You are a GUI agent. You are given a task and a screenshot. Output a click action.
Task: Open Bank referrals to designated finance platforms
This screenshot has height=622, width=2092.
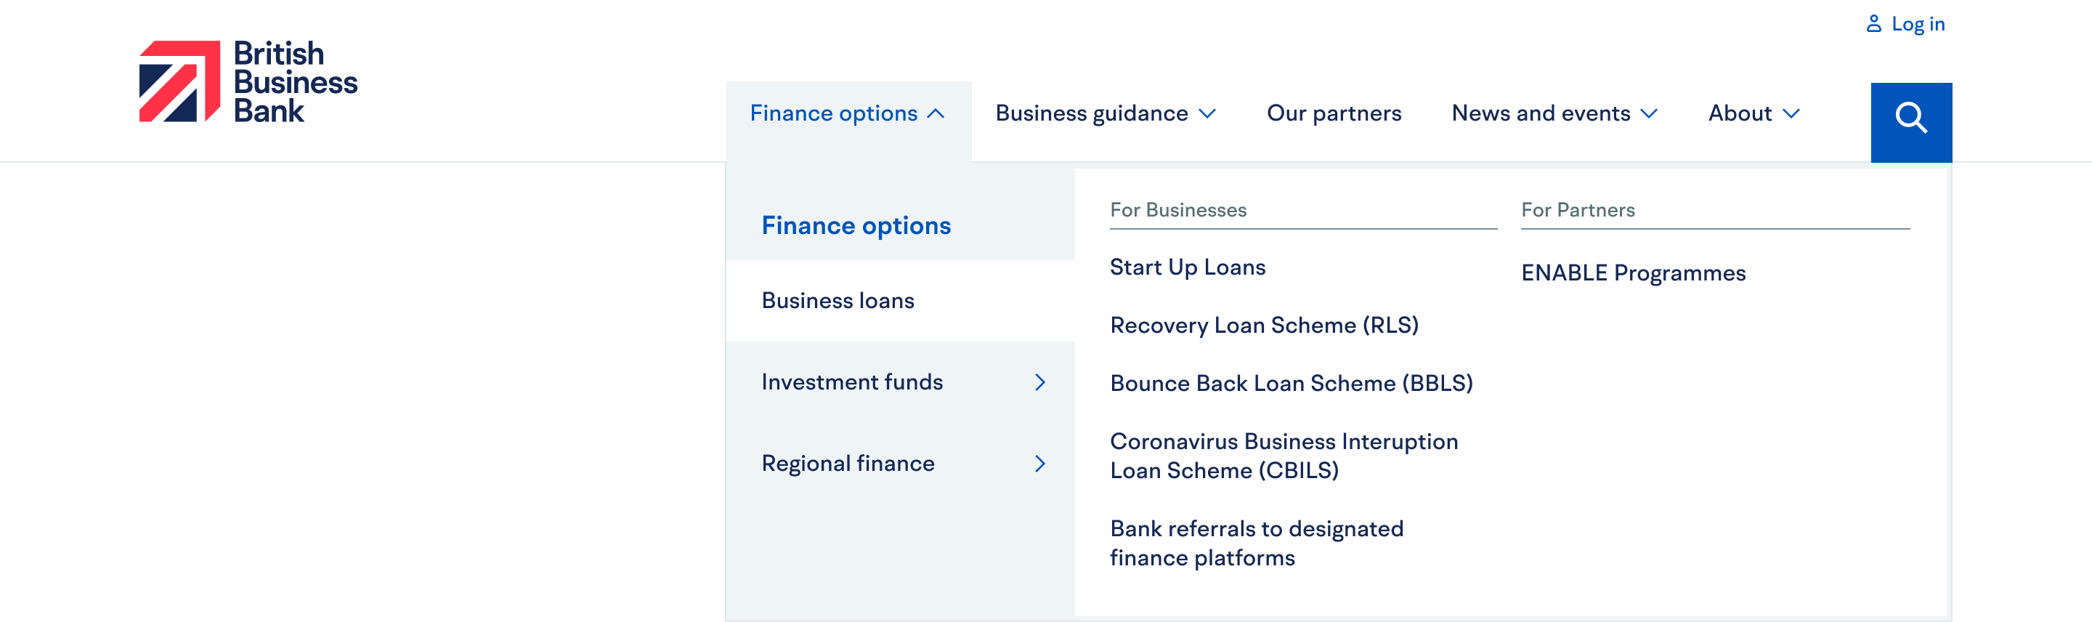(x=1257, y=542)
